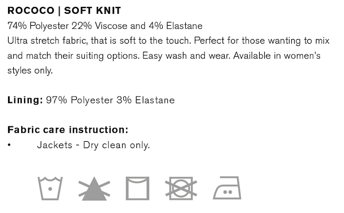
Task: Click the 74% Polyester composition line
Action: 105,26
